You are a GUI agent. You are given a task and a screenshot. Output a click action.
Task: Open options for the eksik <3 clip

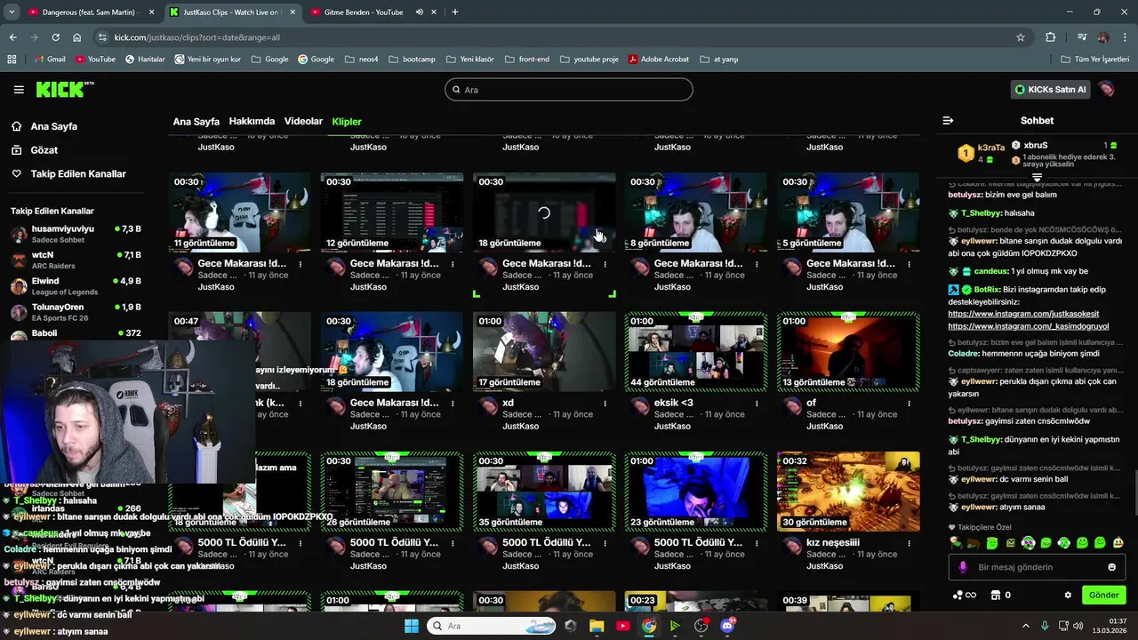[x=757, y=404]
